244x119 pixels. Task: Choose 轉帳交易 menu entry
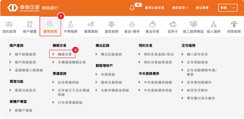click(64, 54)
